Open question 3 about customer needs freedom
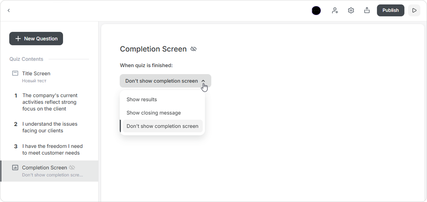The image size is (427, 202). tap(49, 149)
